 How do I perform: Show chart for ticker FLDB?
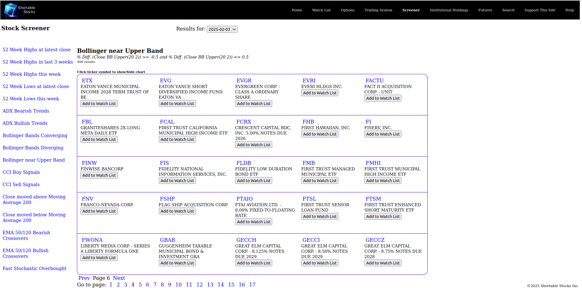(x=244, y=163)
